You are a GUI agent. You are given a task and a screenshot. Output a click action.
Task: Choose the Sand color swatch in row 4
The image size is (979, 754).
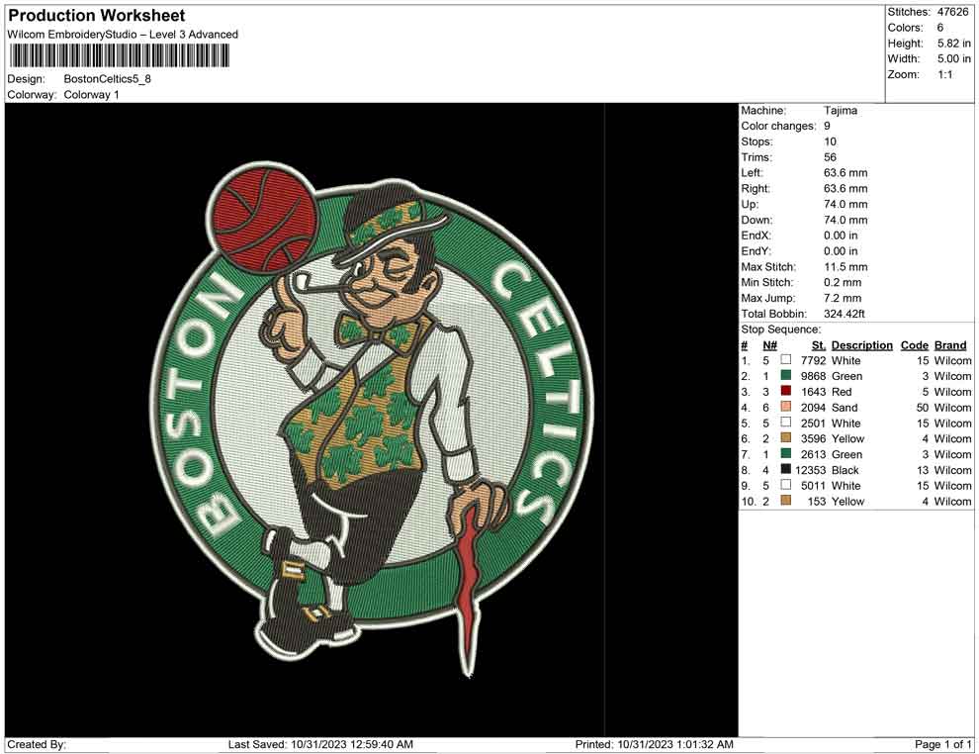[x=786, y=407]
